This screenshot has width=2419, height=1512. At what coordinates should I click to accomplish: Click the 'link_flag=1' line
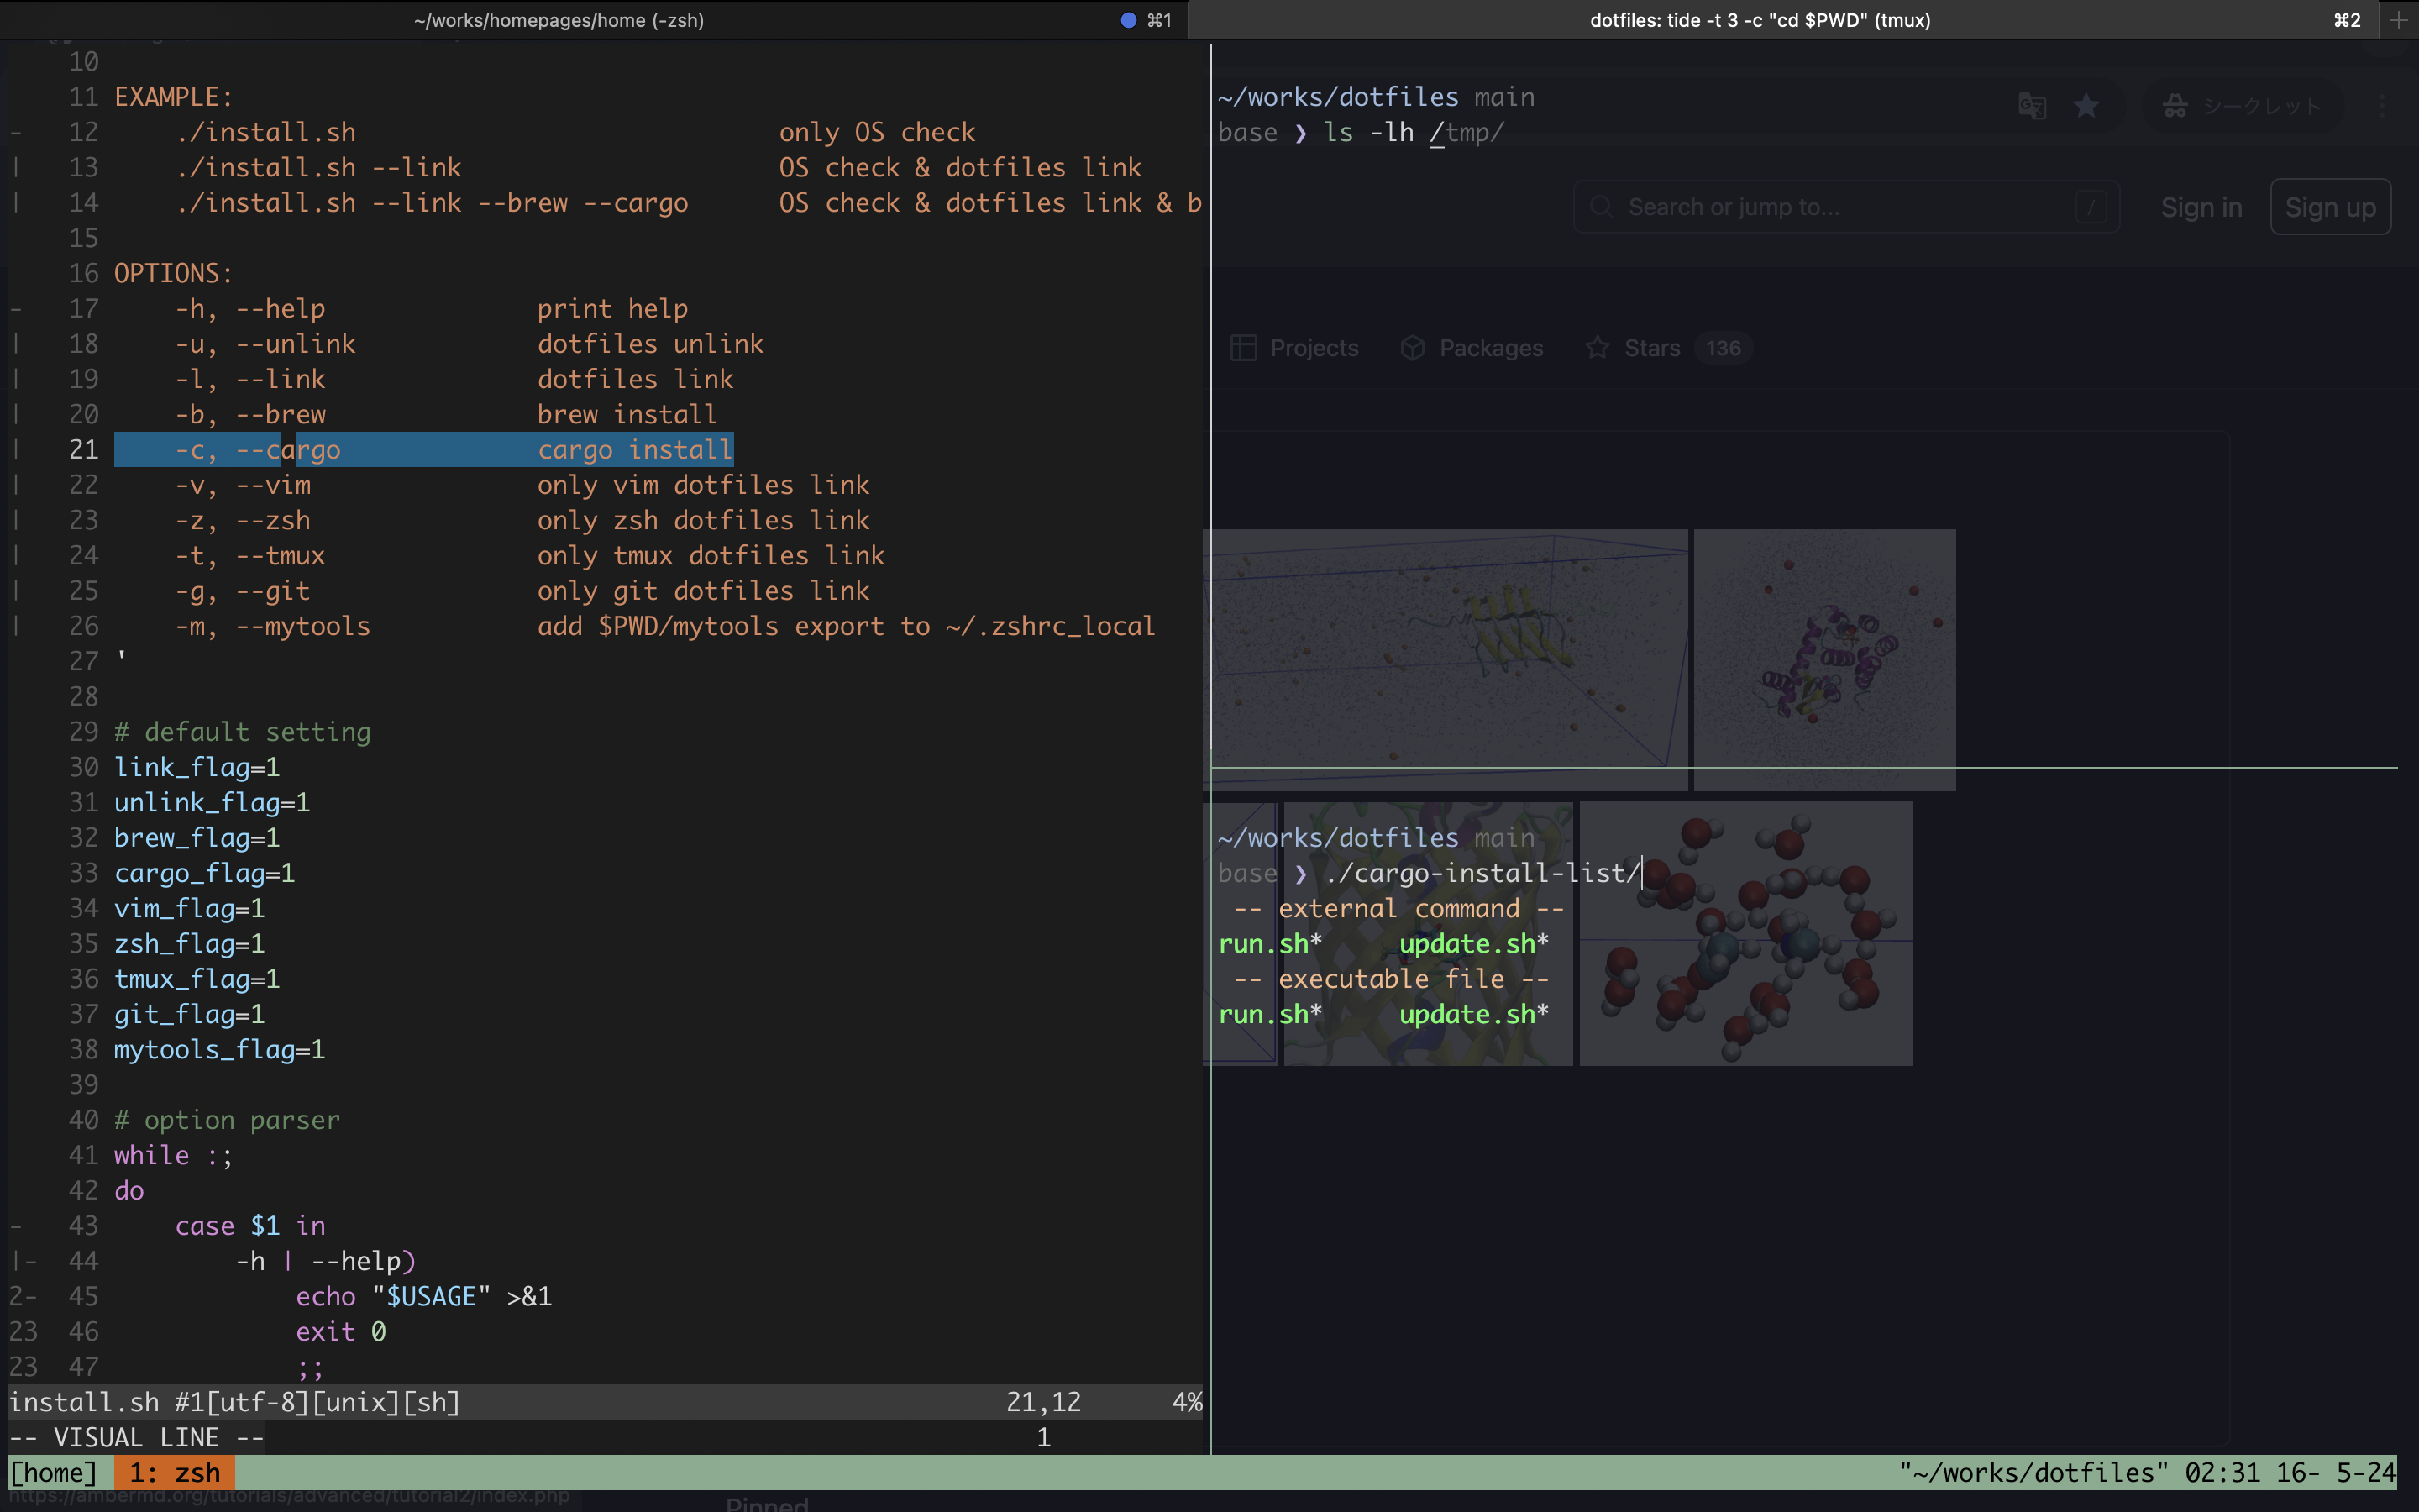pos(197,767)
